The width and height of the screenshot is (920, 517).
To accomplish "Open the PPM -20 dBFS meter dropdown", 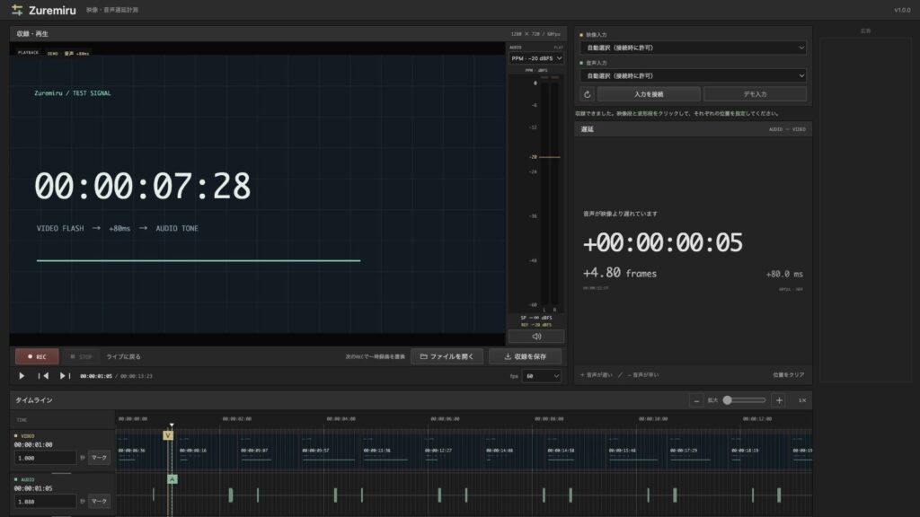I will [x=536, y=58].
